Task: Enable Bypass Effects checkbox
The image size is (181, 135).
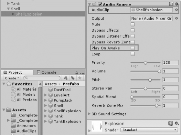Action: [x=132, y=30]
